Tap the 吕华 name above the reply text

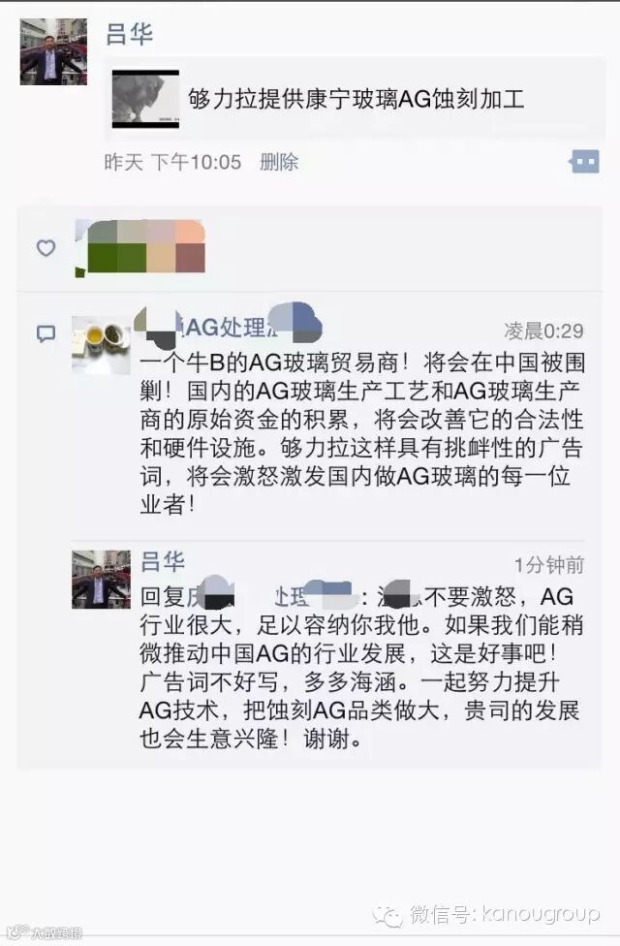(x=162, y=561)
